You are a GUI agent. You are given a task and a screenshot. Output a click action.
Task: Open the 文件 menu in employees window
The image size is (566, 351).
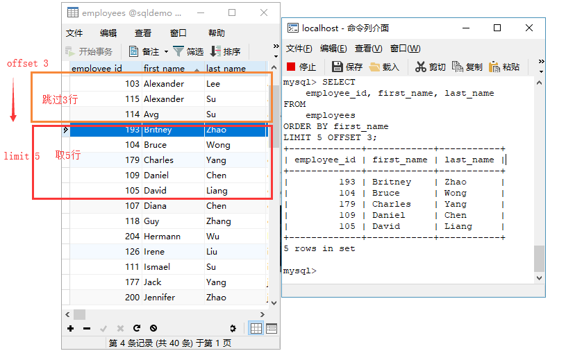(x=74, y=33)
